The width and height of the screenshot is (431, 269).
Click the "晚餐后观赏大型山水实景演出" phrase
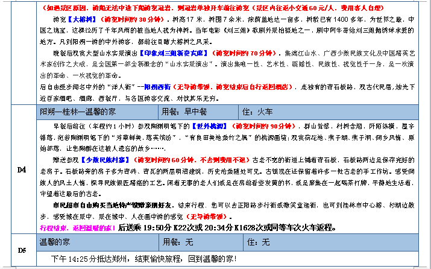point(95,53)
